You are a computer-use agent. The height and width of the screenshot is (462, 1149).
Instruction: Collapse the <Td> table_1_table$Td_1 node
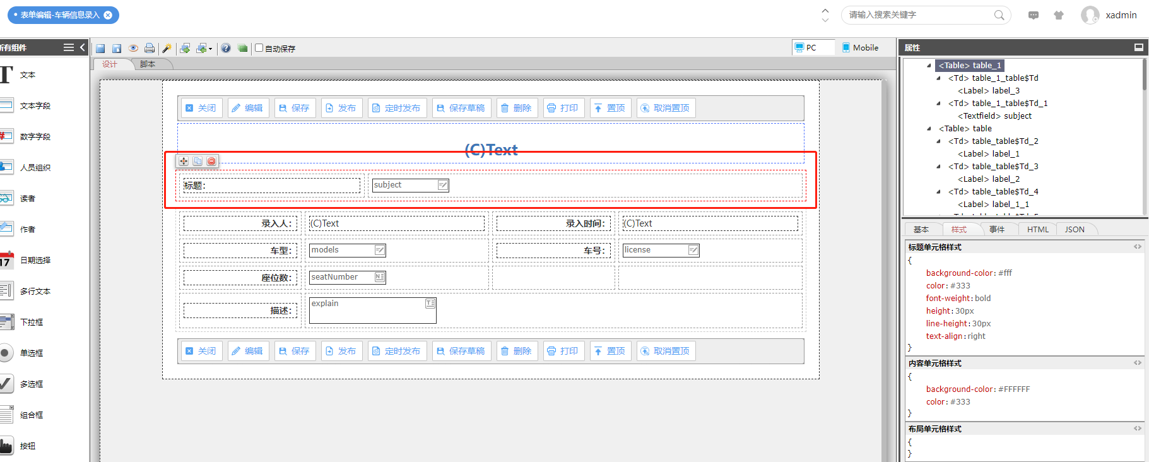(x=938, y=104)
